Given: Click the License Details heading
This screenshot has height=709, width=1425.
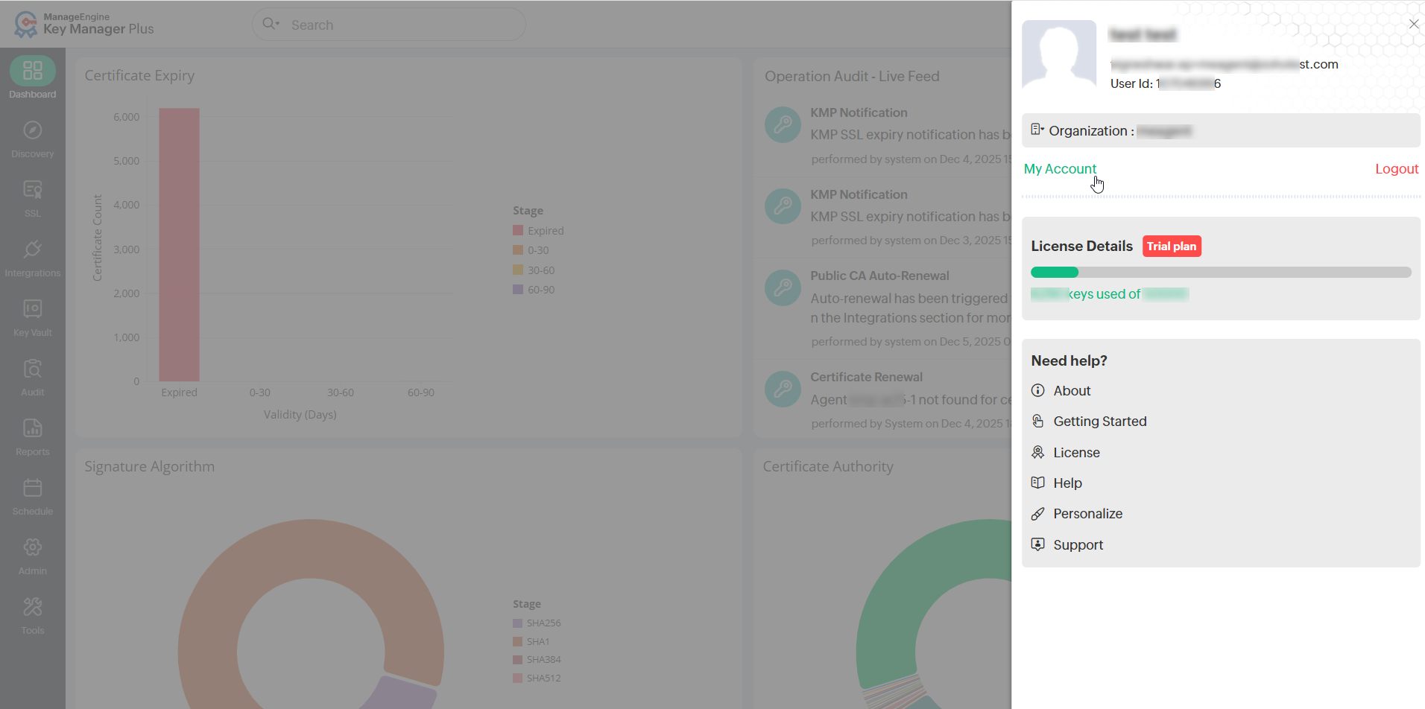Looking at the screenshot, I should tap(1081, 247).
